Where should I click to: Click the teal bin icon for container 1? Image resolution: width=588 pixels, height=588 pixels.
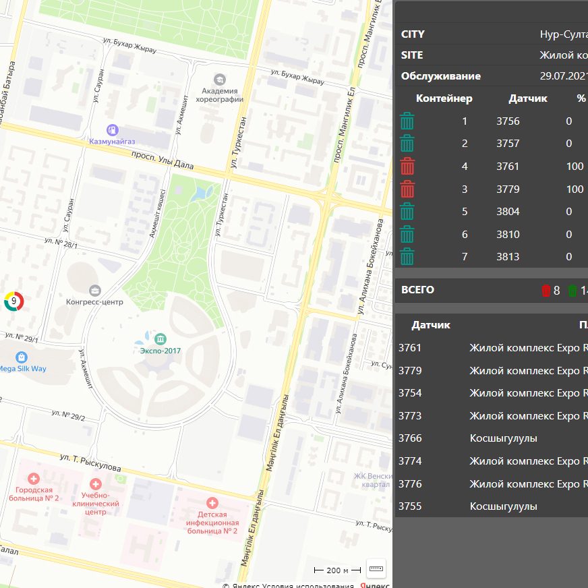407,121
